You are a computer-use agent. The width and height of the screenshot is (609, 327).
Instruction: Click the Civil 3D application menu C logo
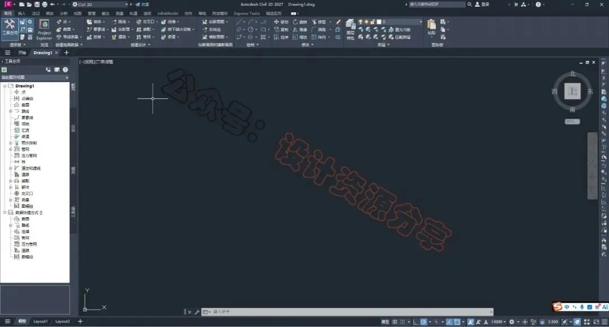(x=8, y=5)
